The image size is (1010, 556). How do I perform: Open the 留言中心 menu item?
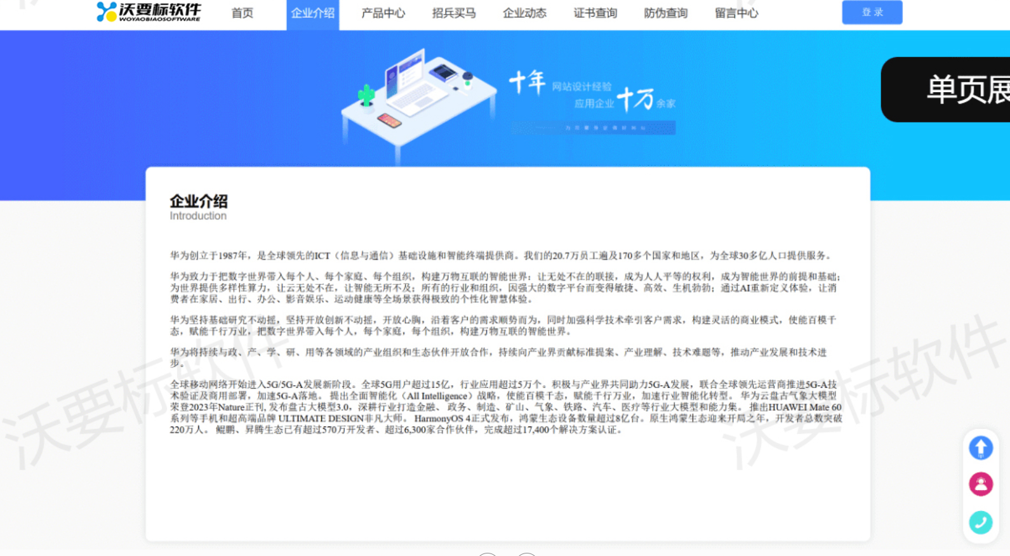(x=736, y=13)
